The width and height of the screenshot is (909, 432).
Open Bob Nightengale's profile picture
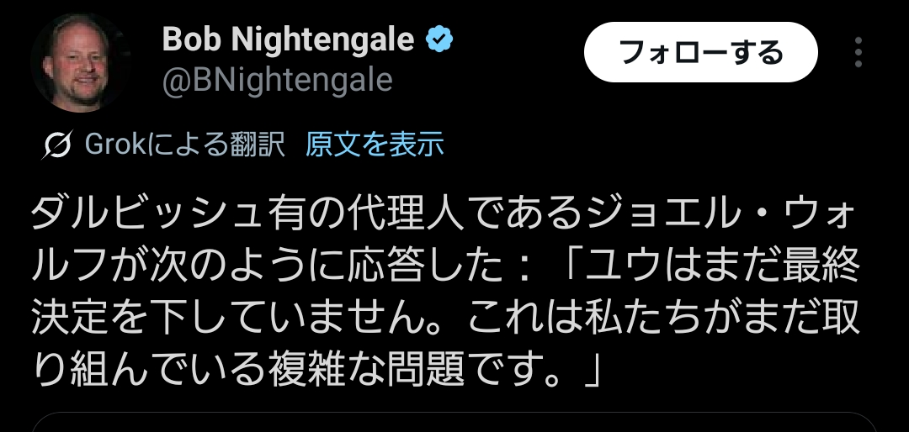point(77,65)
